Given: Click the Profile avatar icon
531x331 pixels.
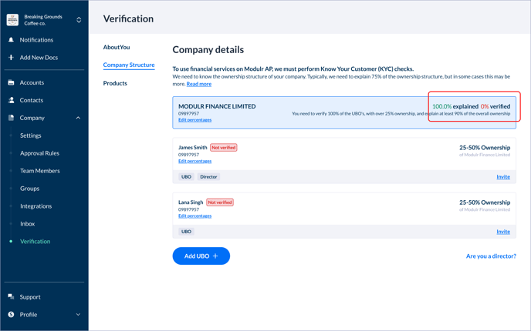Looking at the screenshot, I should [11, 314].
